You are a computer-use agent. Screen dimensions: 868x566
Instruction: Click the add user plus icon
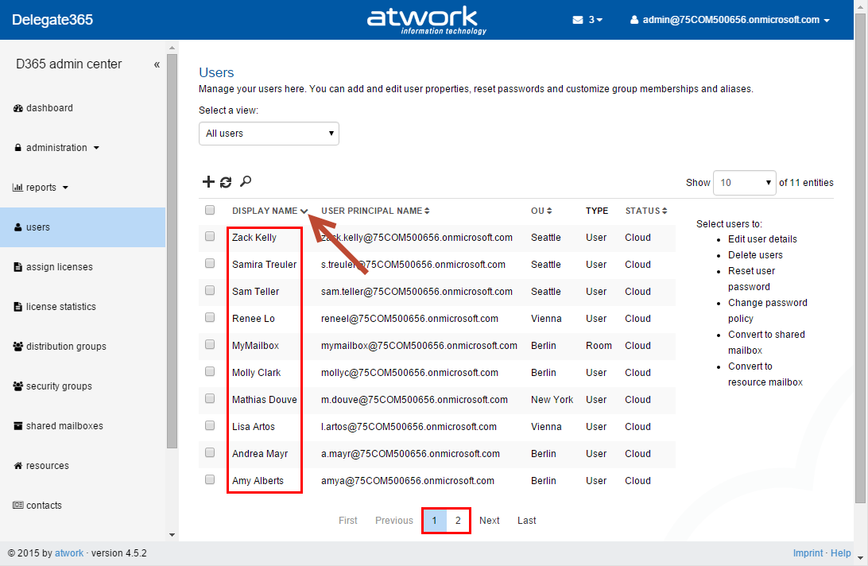[208, 182]
